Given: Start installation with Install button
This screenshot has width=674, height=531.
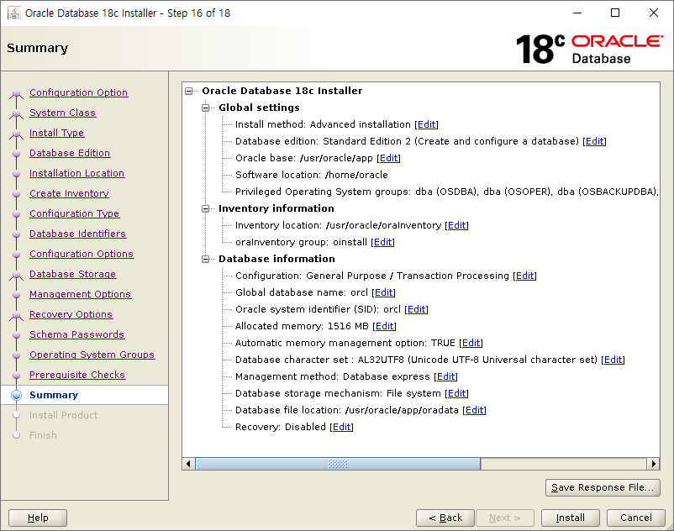Looking at the screenshot, I should pos(571,518).
